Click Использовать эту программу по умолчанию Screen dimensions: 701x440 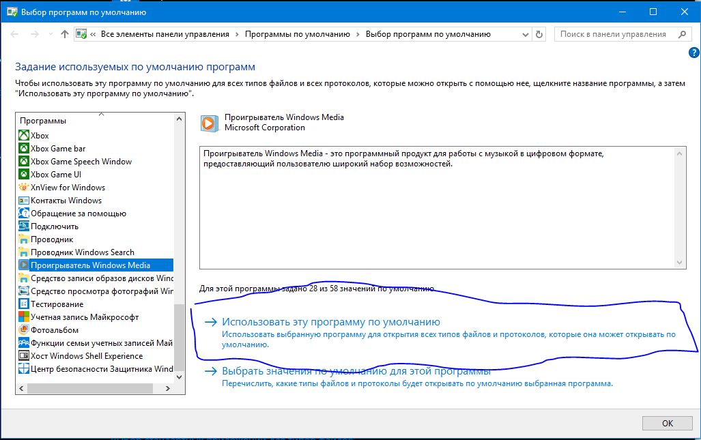click(331, 322)
